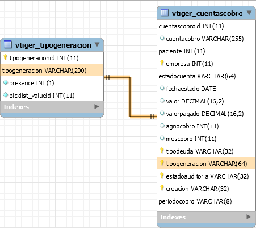Expand Indexes section of vtiger_tipogeneracion
The image size is (256, 228).
coord(96,107)
